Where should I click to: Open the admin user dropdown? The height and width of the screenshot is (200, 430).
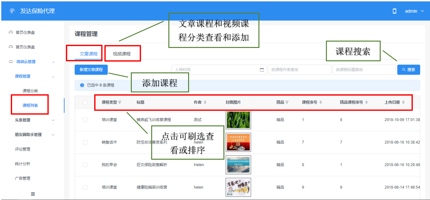click(414, 11)
